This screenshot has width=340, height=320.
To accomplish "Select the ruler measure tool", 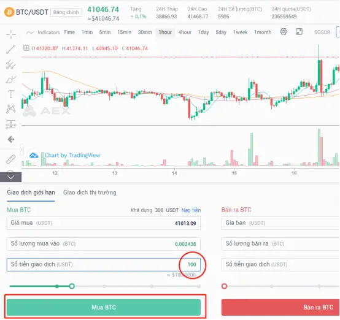I will point(11,159).
